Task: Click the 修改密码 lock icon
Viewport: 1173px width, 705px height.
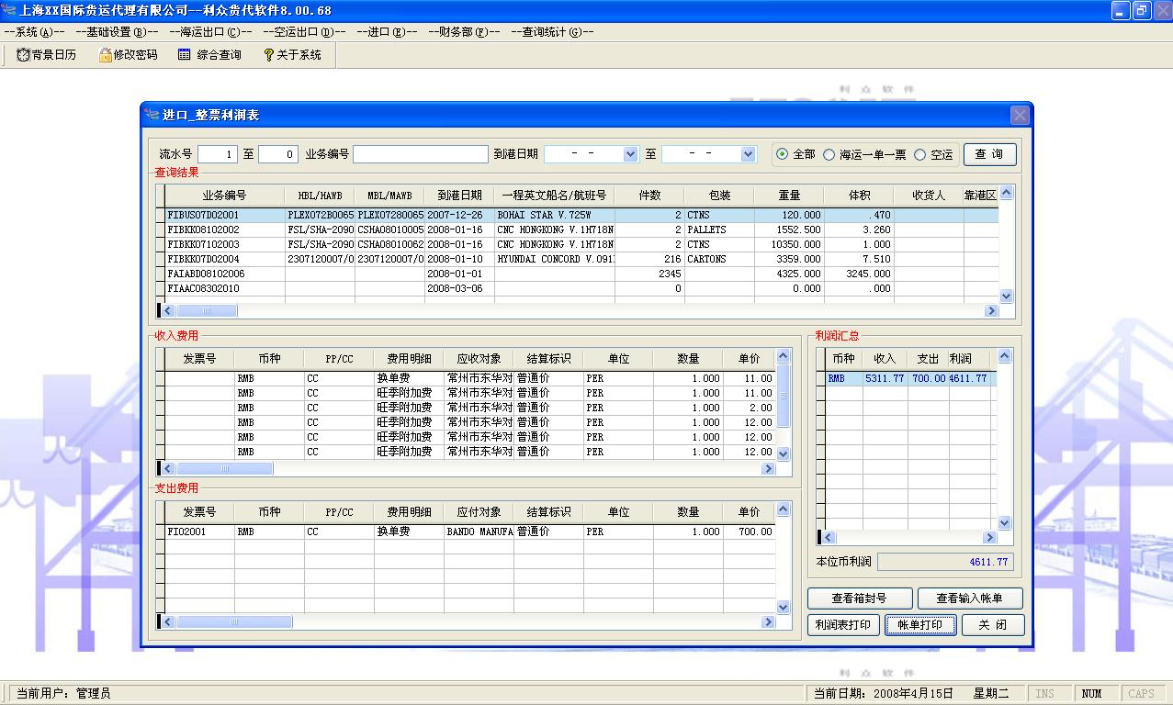Action: tap(106, 55)
